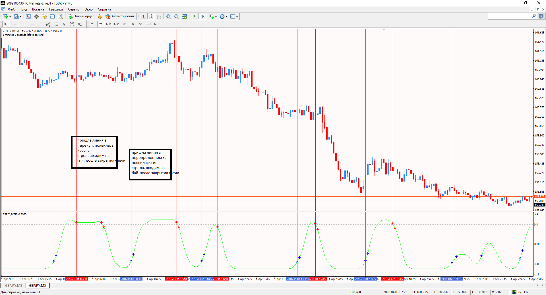
Task: Open the Templates dropdown arrow
Action: tap(237, 16)
